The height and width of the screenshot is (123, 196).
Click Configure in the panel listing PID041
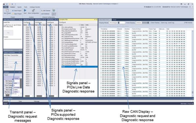coord(50,22)
